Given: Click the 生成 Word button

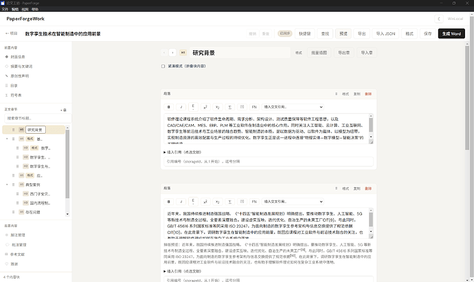Looking at the screenshot, I should [451, 34].
